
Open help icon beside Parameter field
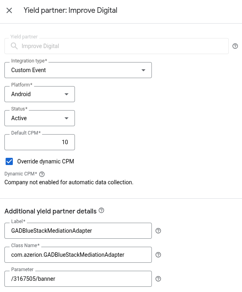(x=158, y=279)
